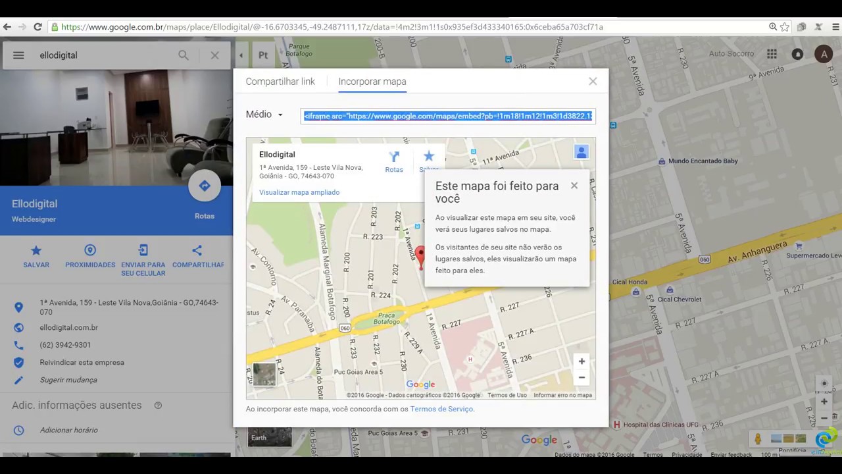Click the notifications bell icon
The width and height of the screenshot is (842, 474).
coord(797,55)
